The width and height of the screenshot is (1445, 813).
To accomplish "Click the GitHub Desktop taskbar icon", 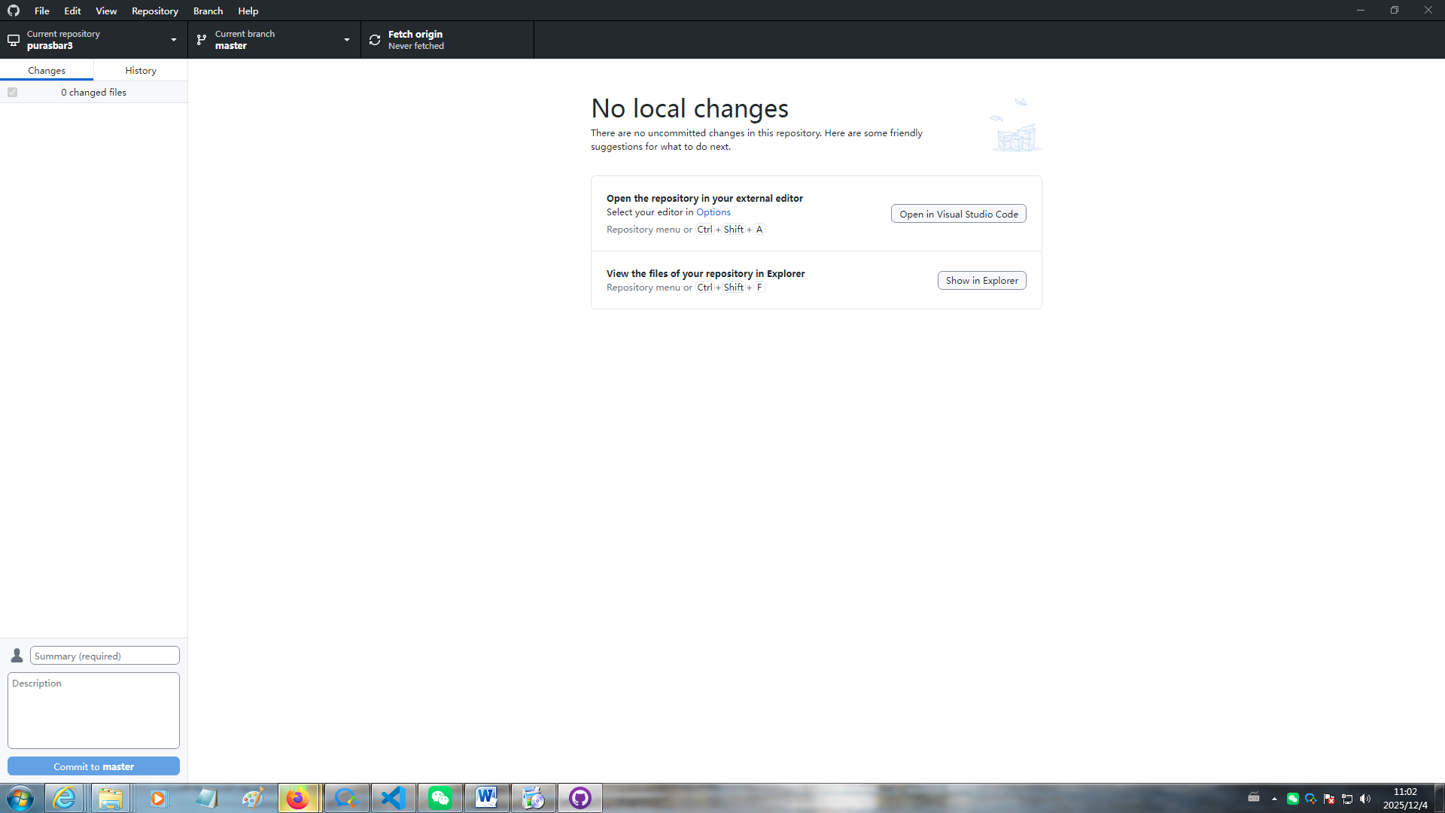I will [580, 798].
